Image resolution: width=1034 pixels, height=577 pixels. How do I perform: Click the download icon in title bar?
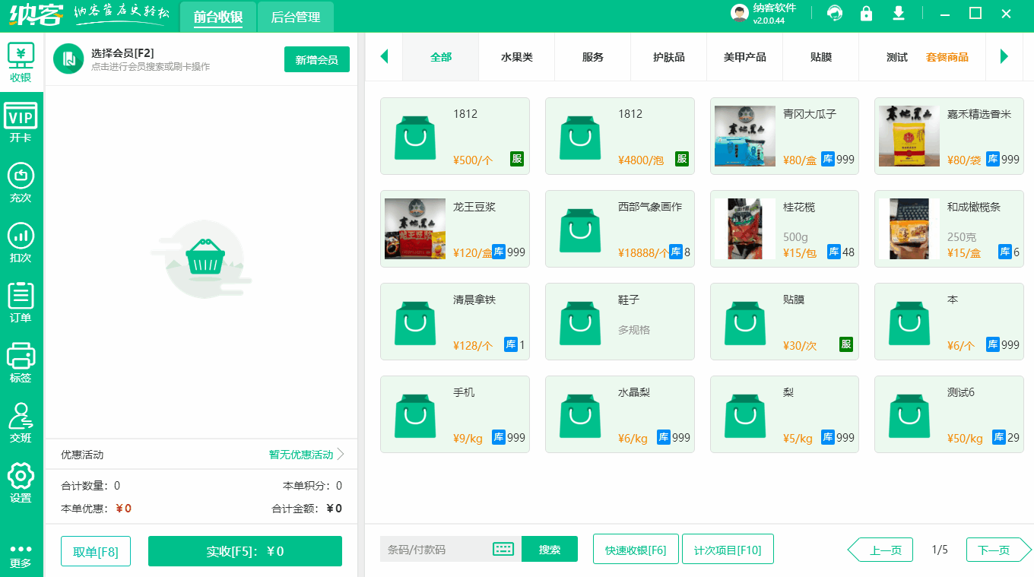[x=899, y=14]
